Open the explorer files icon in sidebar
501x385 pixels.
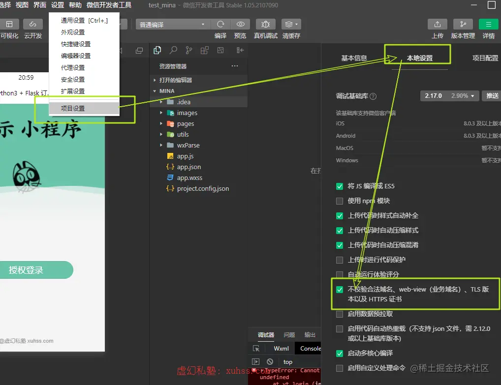coord(157,50)
